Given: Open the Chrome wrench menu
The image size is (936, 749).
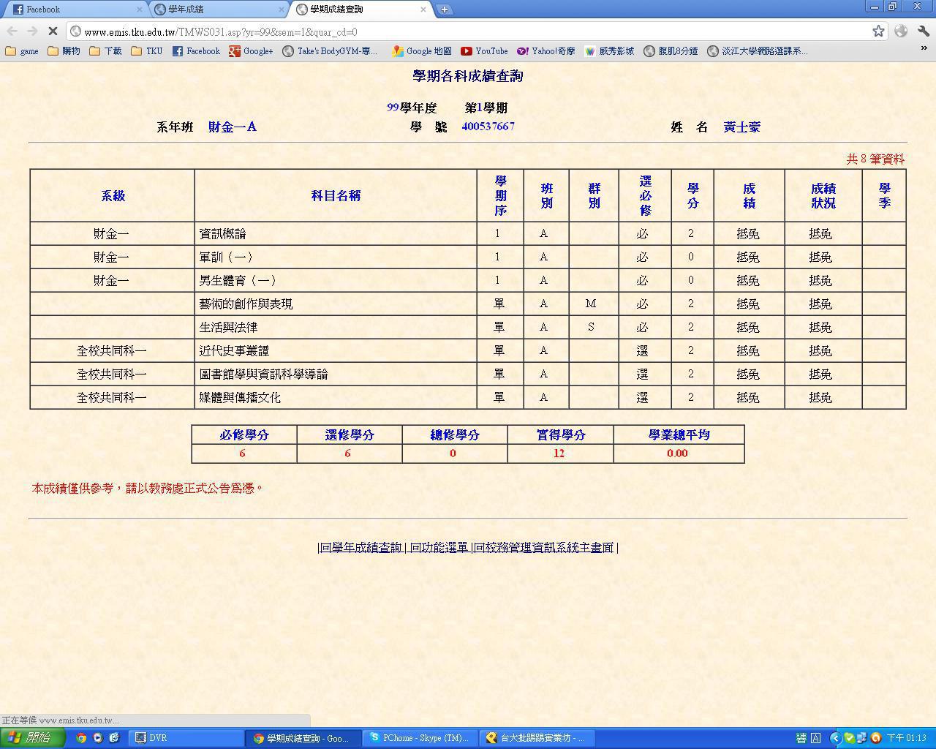Looking at the screenshot, I should coord(924,31).
